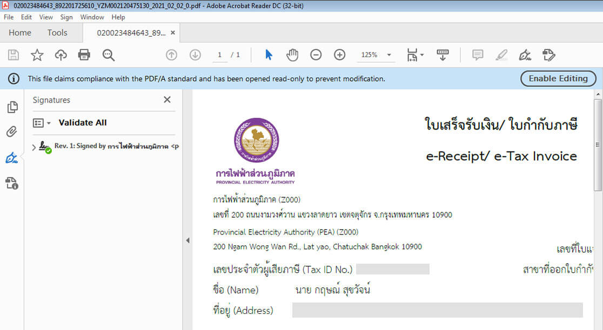Viewport: 603px width, 330px height.
Task: Open Page Thumbnails panel icon
Action: [12, 107]
